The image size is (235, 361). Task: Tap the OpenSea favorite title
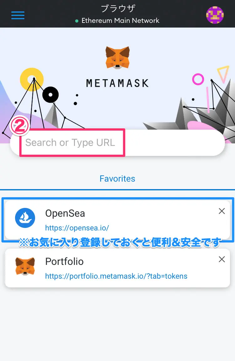pos(65,214)
